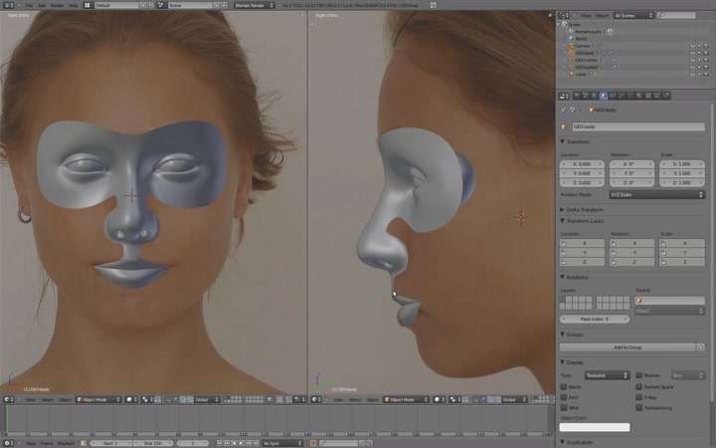
Task: Click the Lamp bulb icon in outliner
Action: 571,74
